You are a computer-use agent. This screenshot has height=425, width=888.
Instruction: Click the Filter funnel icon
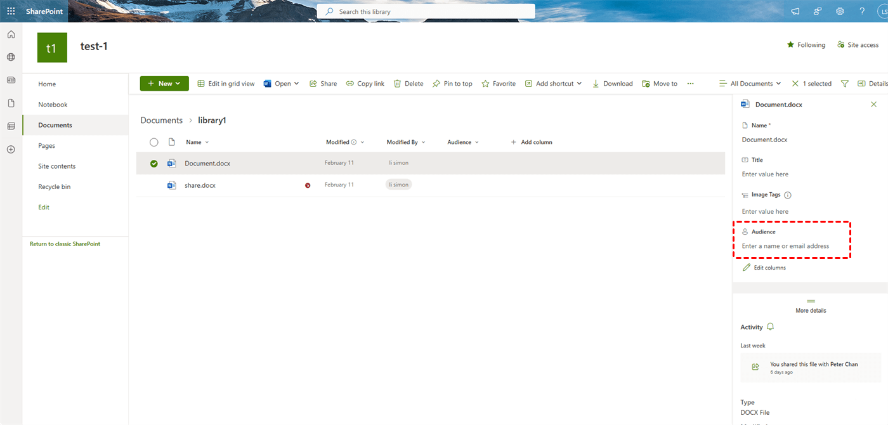point(845,84)
